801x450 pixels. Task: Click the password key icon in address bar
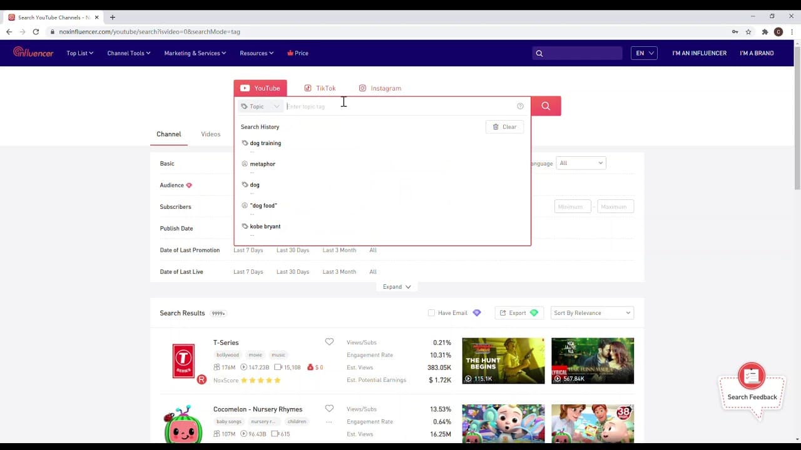click(x=735, y=32)
